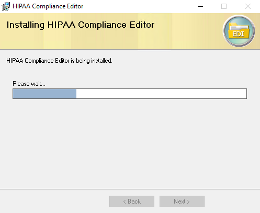Close the HIPAA Compliance Editor installer
The image size is (260, 213).
[x=248, y=6]
